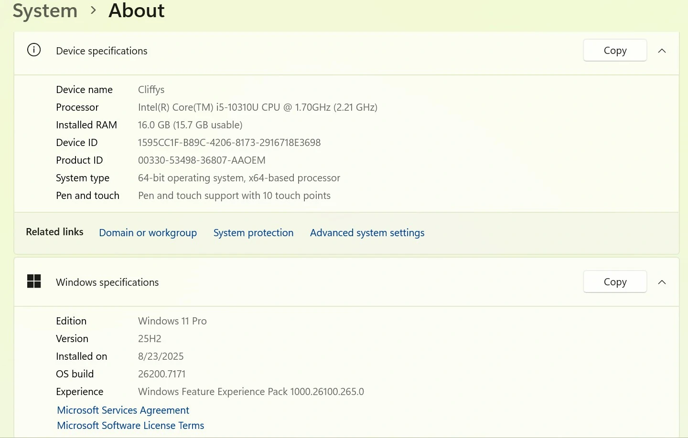The height and width of the screenshot is (438, 688).
Task: Open the Microsoft Services Agreement
Action: [x=123, y=410]
